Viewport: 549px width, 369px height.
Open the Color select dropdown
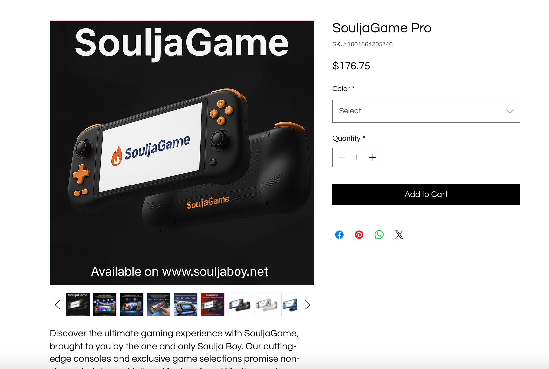click(426, 111)
